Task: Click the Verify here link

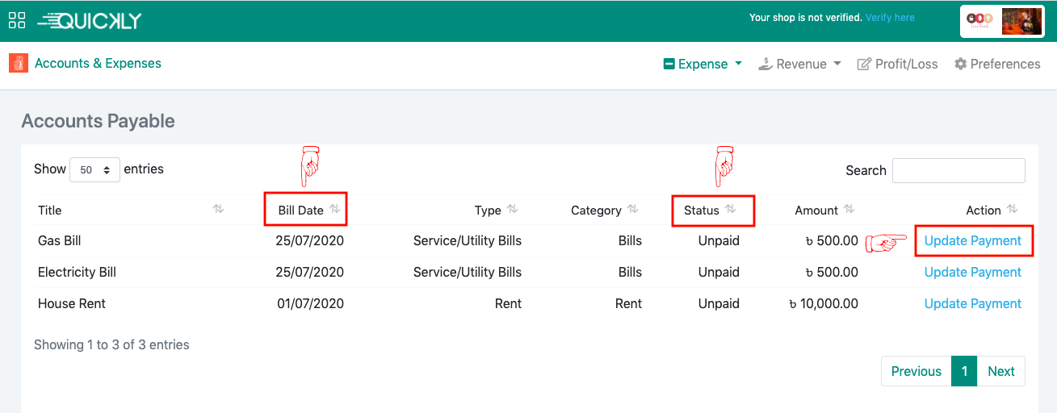Action: point(890,17)
